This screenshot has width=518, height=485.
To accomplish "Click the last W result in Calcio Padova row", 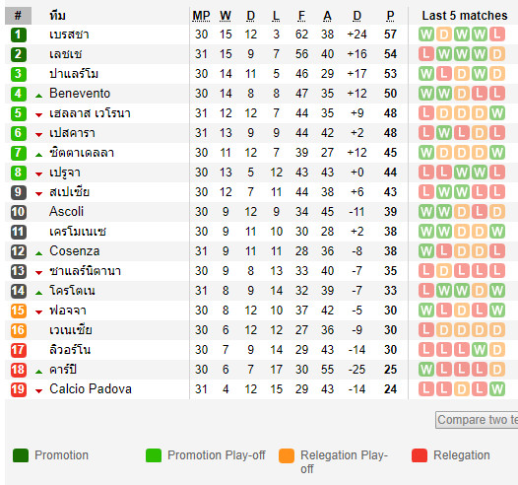I will pos(497,389).
